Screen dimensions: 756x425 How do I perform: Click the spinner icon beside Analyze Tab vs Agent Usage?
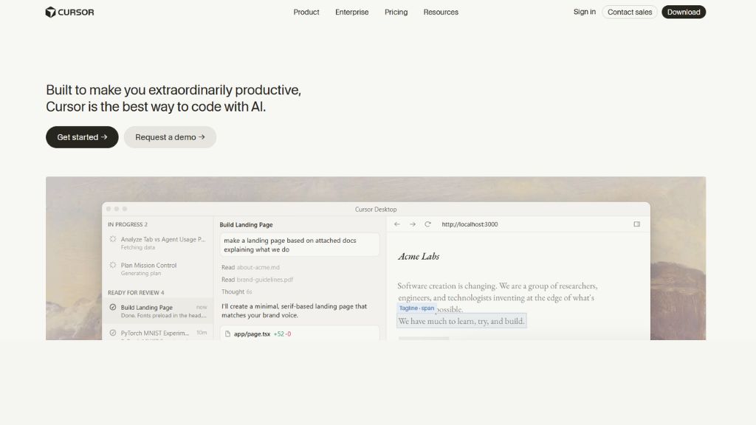tap(113, 239)
